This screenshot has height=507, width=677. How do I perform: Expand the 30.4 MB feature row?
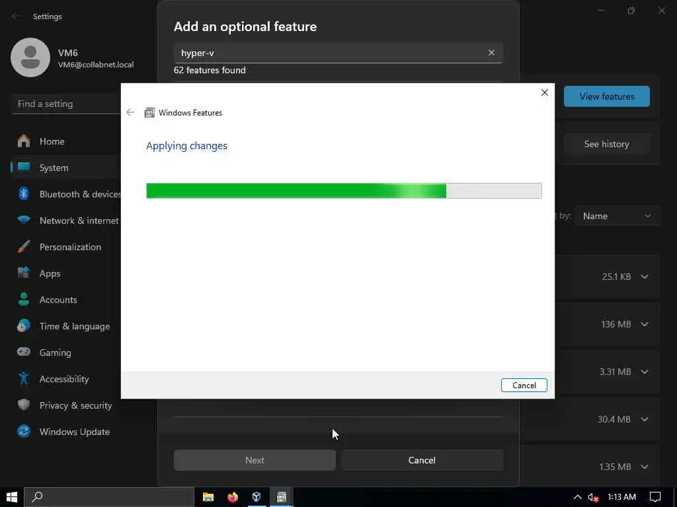click(645, 419)
